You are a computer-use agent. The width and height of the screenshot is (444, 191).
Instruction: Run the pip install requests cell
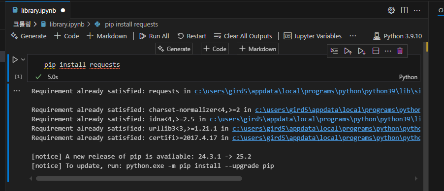[x=15, y=59]
